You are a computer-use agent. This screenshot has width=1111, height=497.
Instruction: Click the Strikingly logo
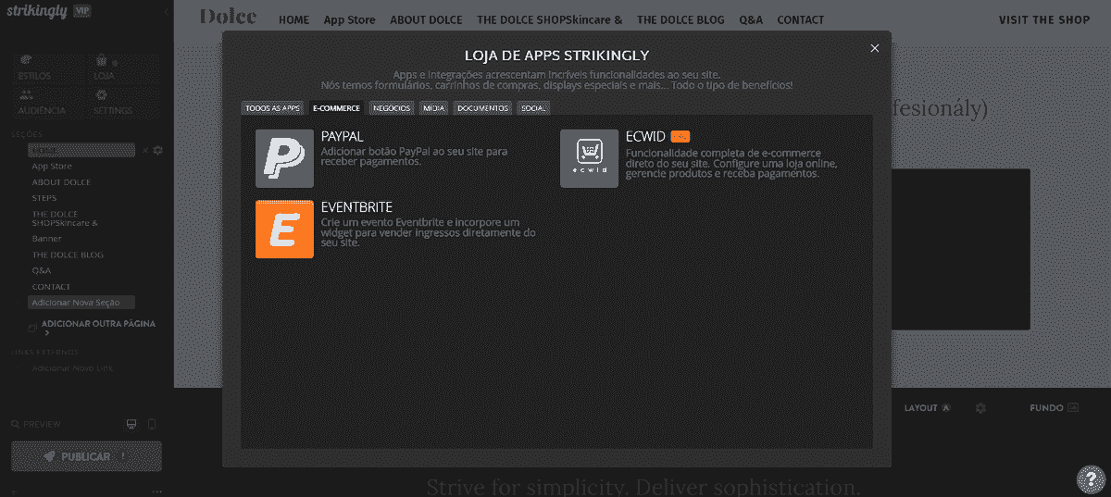pyautogui.click(x=39, y=12)
